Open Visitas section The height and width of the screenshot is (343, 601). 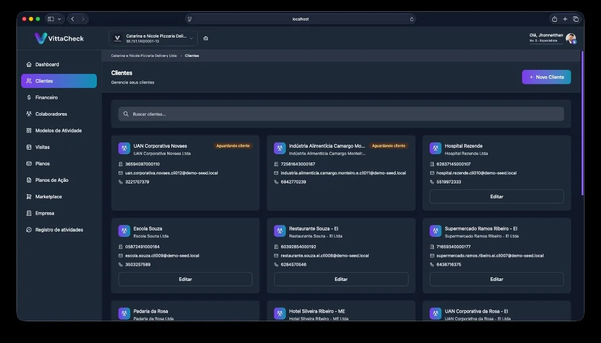(x=59, y=147)
